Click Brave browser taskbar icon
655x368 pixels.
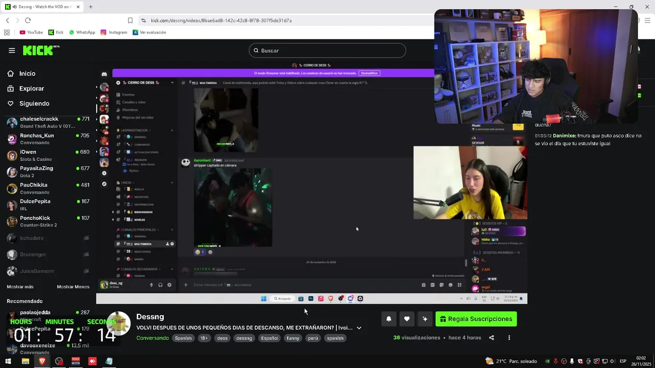pyautogui.click(x=42, y=361)
